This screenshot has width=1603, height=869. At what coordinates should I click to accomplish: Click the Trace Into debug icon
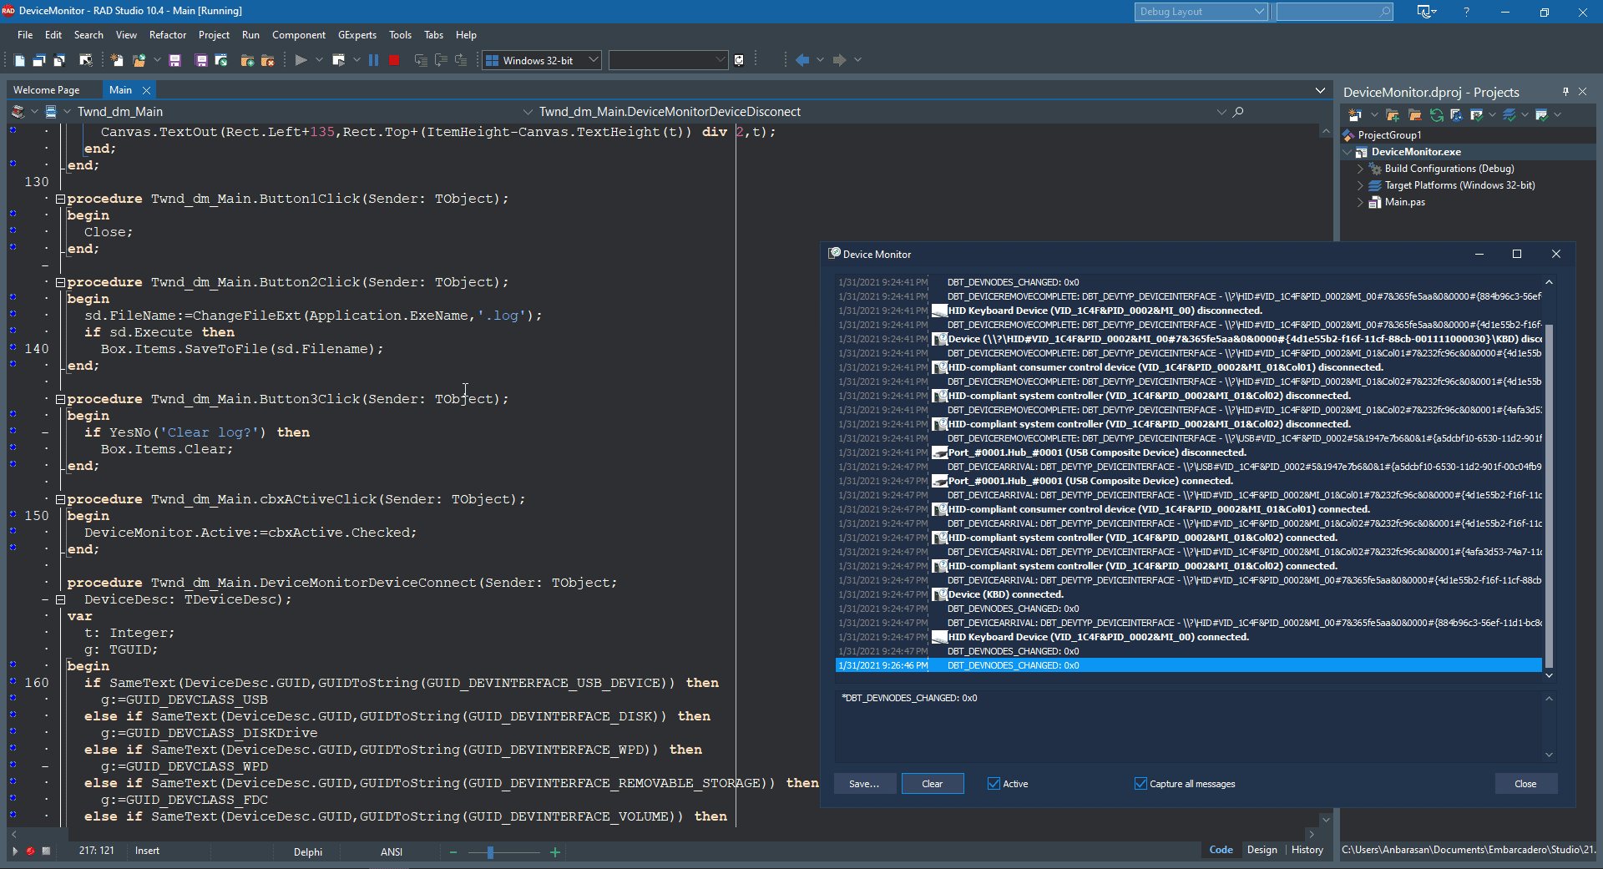[x=421, y=60]
